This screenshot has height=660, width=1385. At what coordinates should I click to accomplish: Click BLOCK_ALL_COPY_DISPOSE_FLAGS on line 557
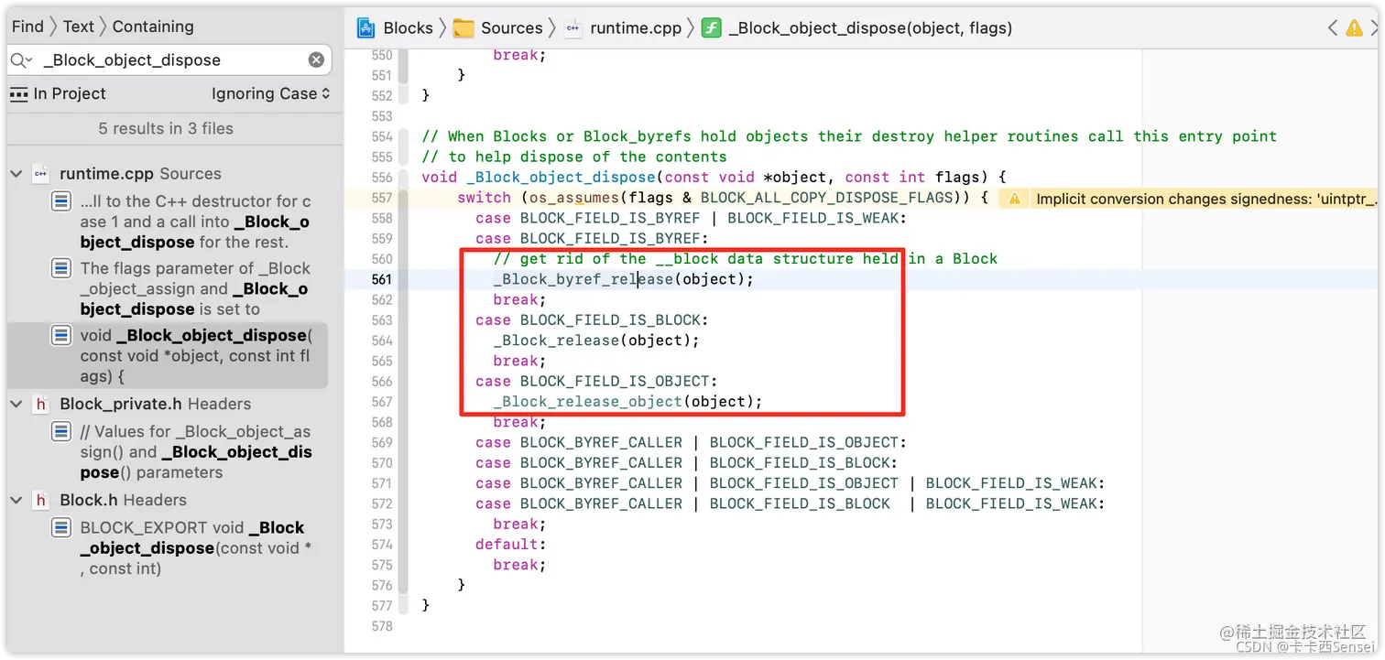pos(826,198)
